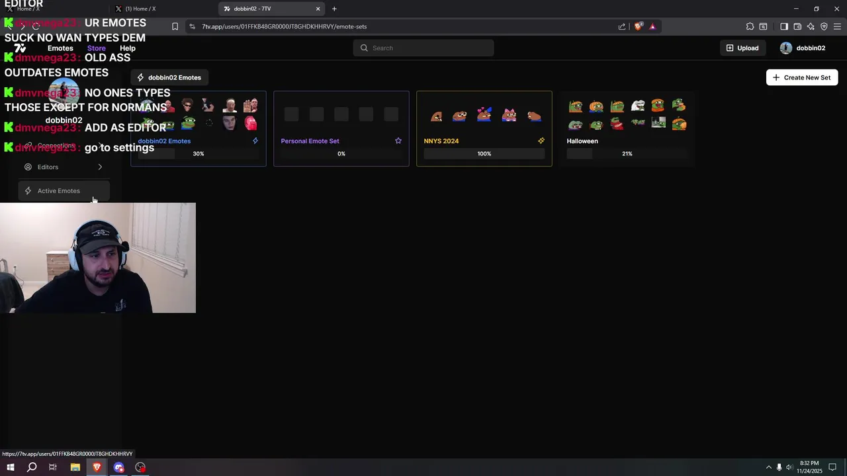Click the 7TV address bar URL
The image size is (847, 476).
tap(284, 26)
